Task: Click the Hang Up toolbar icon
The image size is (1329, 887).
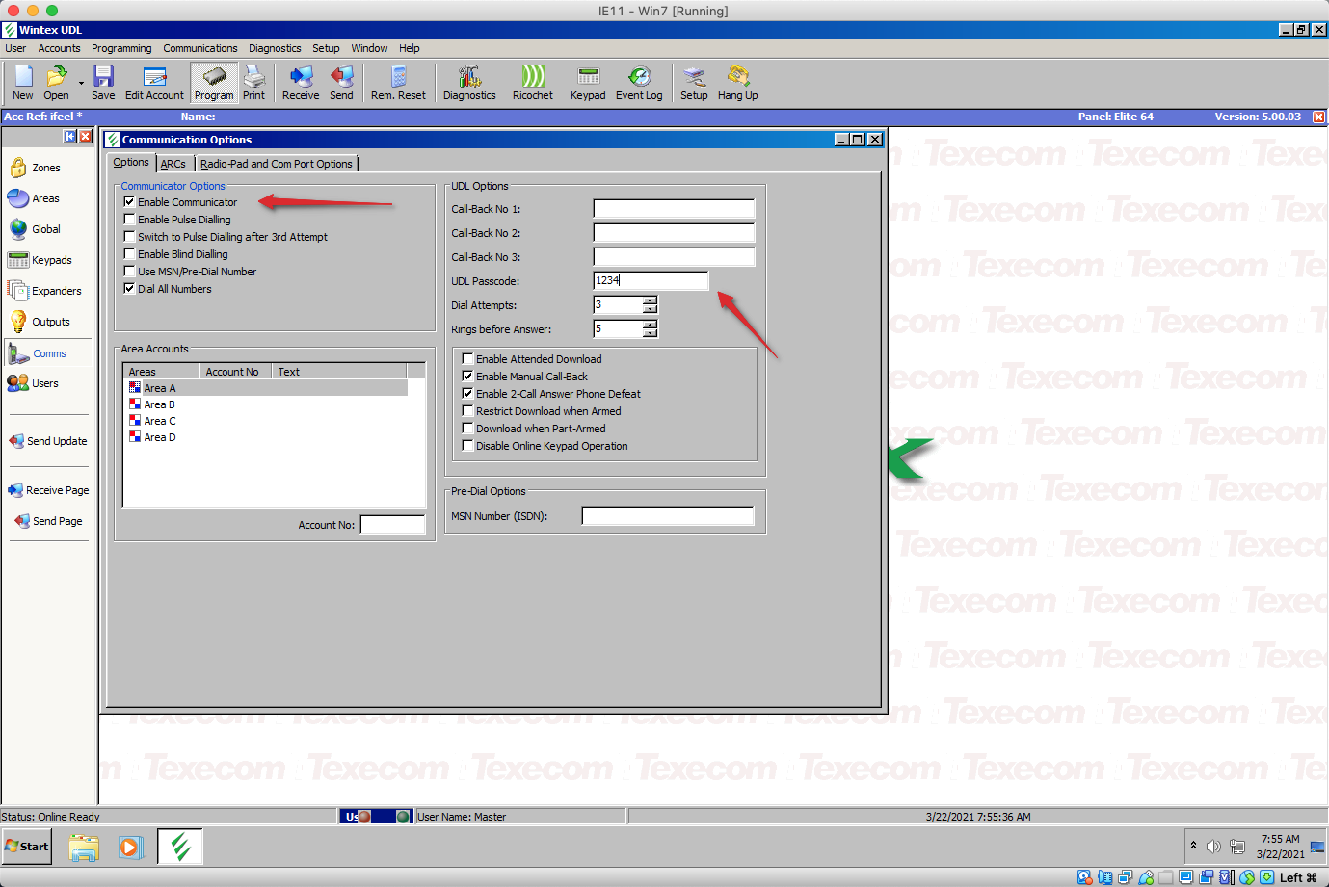Action: click(x=737, y=83)
